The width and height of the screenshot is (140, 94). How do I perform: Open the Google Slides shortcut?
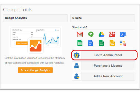tap(112, 43)
